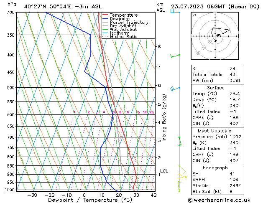Click the arrow marker inside the hodograph plot
263x203 pixels.
219,35
